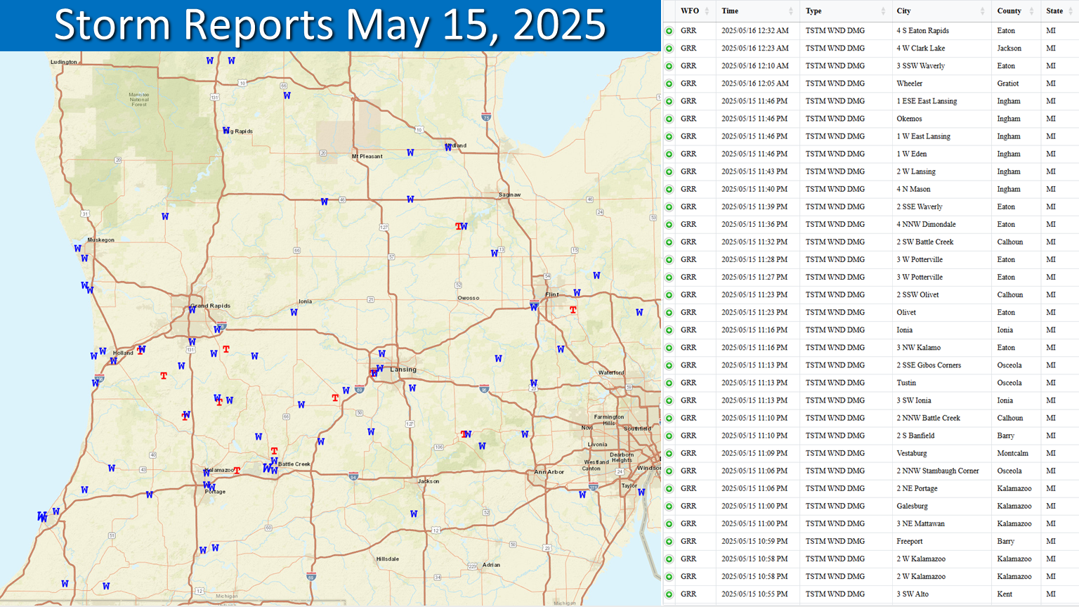
Task: Click the State column header label
Action: pos(1054,11)
